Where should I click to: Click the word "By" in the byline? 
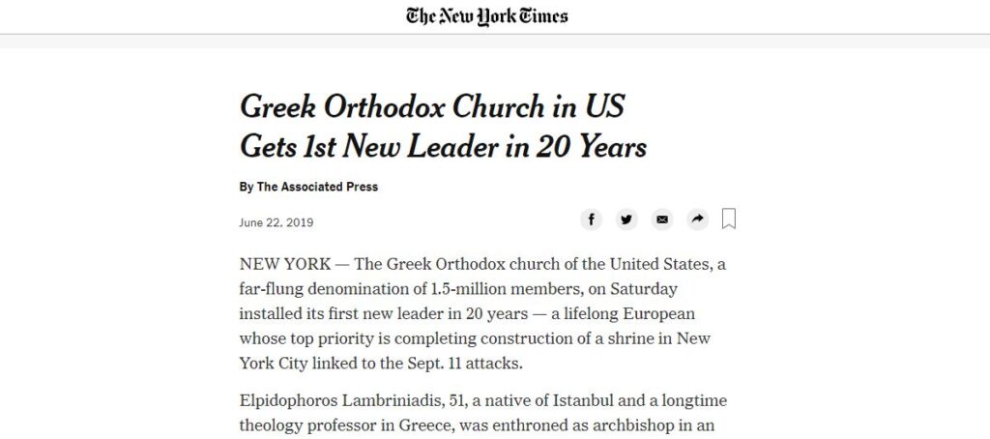point(246,187)
